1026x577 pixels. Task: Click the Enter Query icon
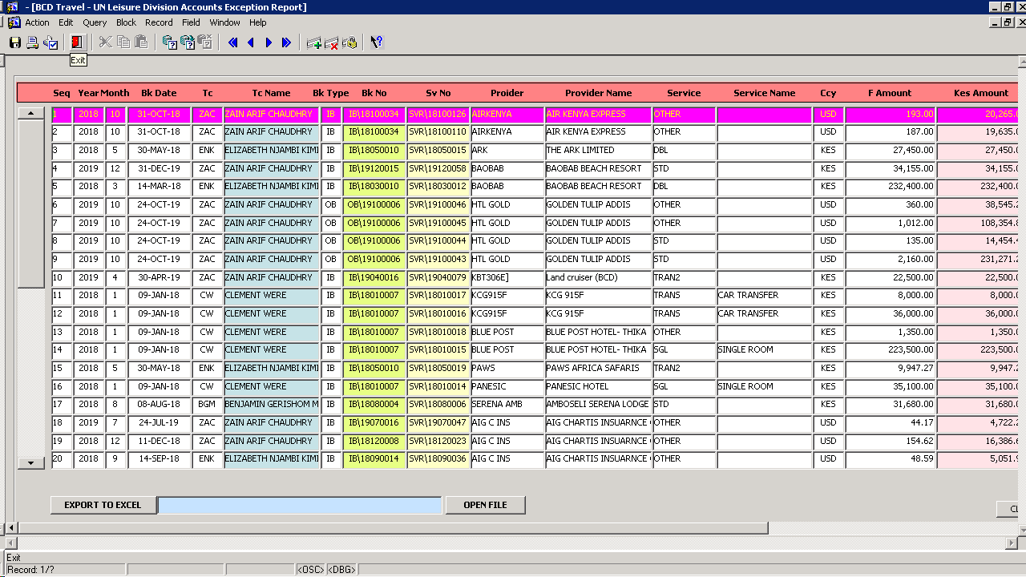(x=169, y=42)
